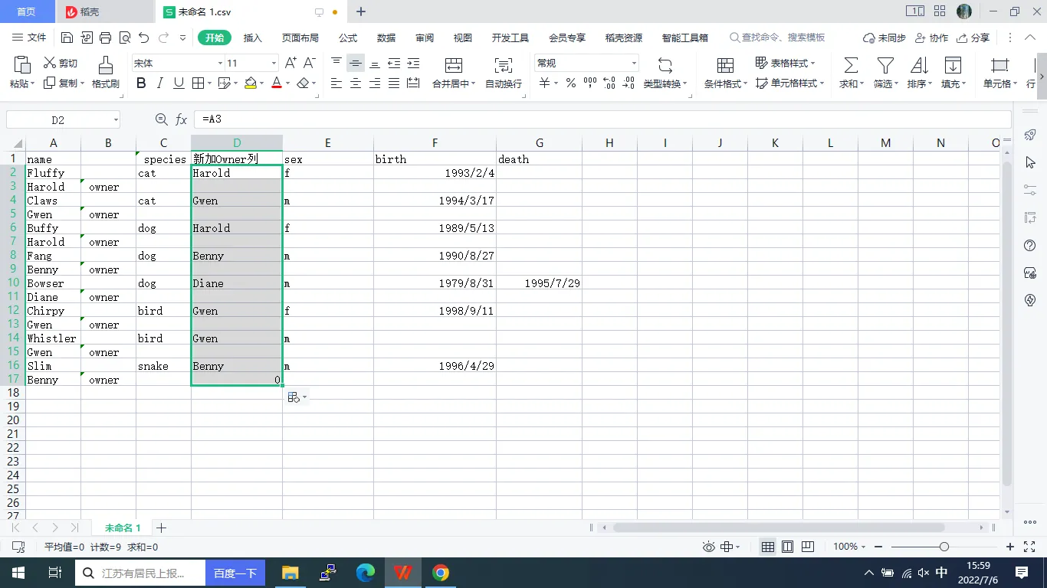Viewport: 1047px width, 588px height.
Task: Click the fx insert function icon
Action: click(182, 119)
